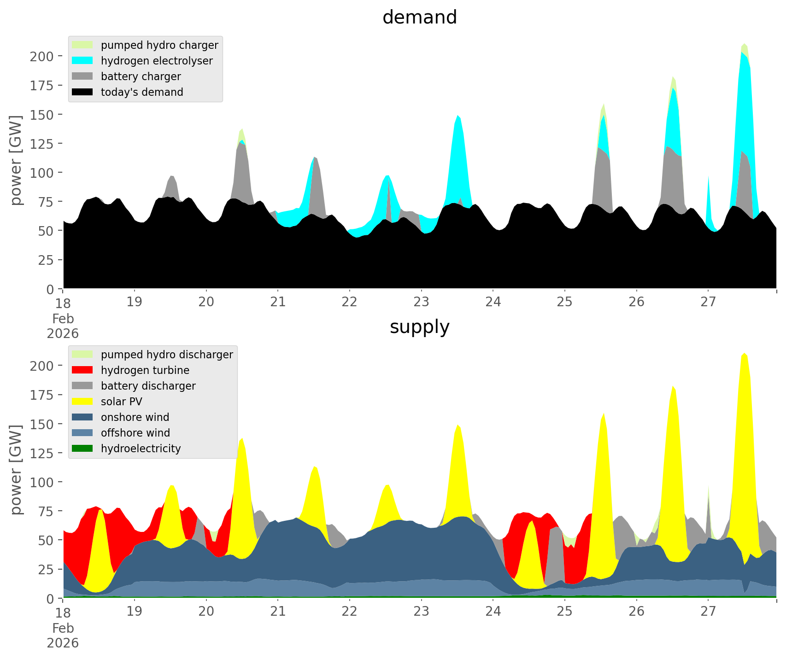Viewport: 786px width, 659px height.
Task: Click the demand chart's power [GW] axis label
Action: pos(16,160)
